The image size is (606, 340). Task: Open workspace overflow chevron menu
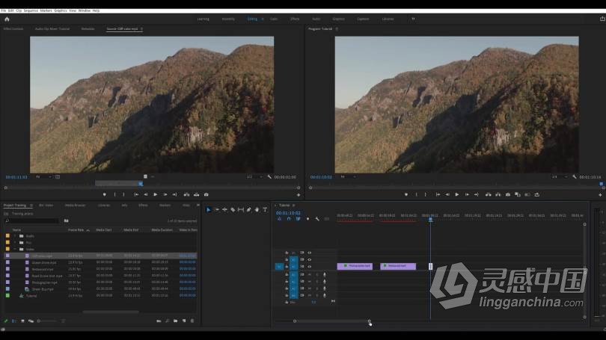tap(413, 19)
